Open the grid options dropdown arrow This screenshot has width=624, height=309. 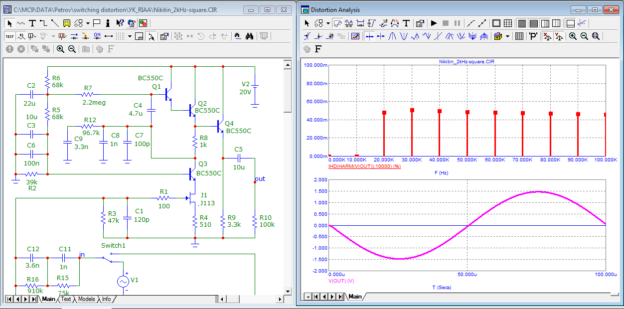pyautogui.click(x=130, y=36)
